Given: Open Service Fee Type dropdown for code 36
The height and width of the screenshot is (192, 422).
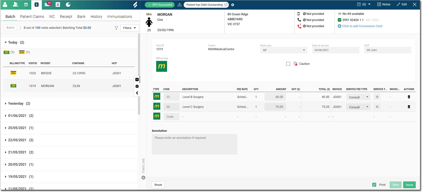Looking at the screenshot, I should click(x=358, y=107).
